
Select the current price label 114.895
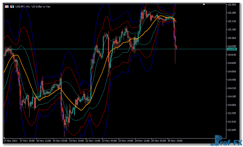coord(231,49)
